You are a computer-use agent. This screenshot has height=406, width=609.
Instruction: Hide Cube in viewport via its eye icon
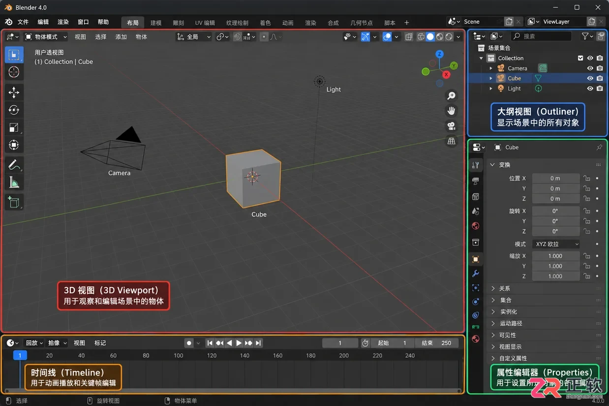coord(590,78)
